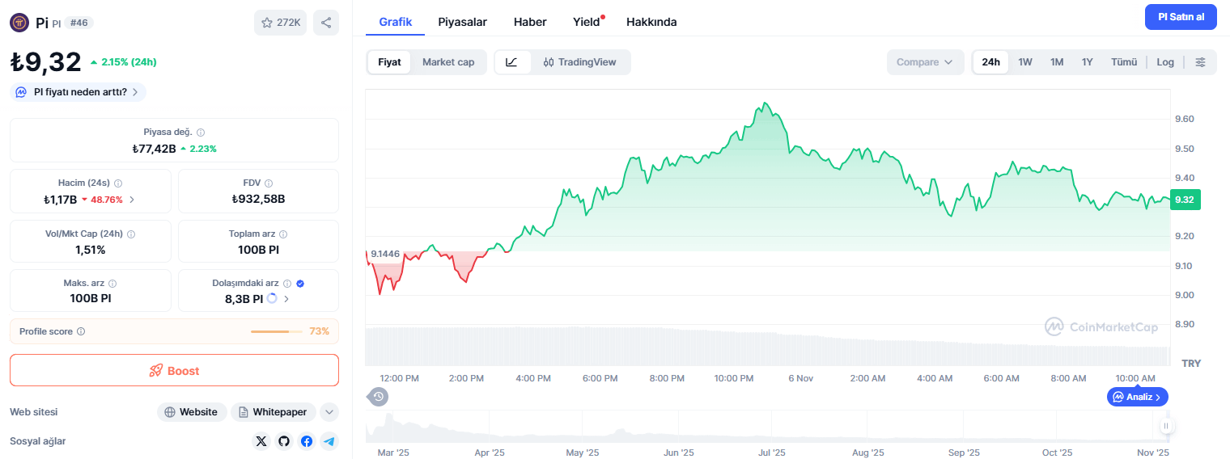Click info icon next to Hacim (24s)
Screen dimensions: 1230x459
point(118,183)
